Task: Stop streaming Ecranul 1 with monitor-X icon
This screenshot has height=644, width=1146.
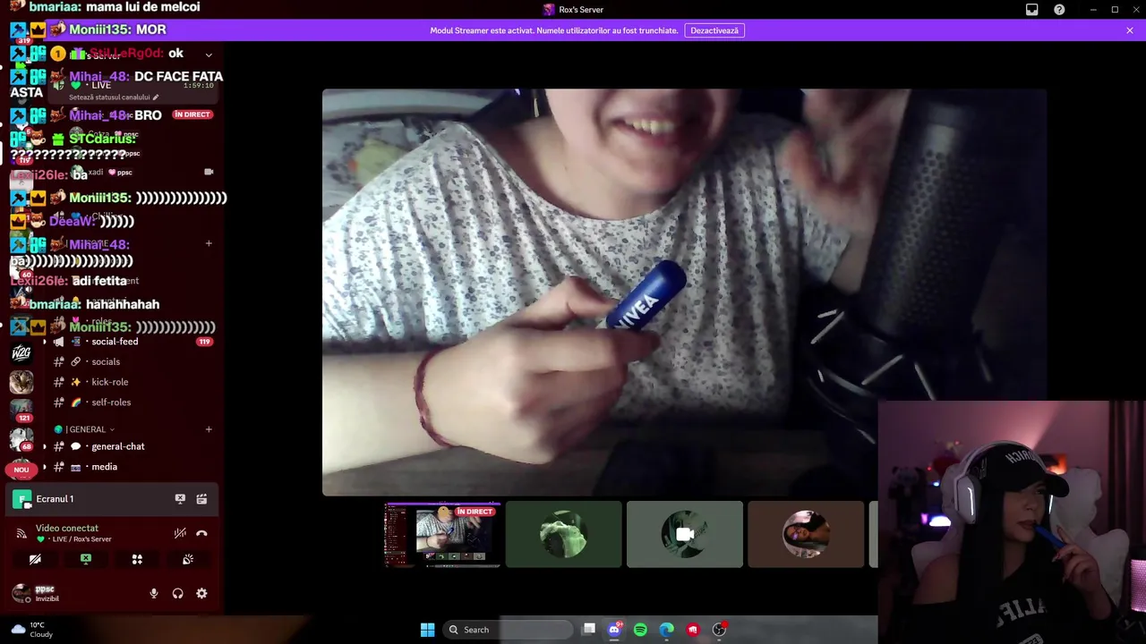Action: pyautogui.click(x=180, y=499)
